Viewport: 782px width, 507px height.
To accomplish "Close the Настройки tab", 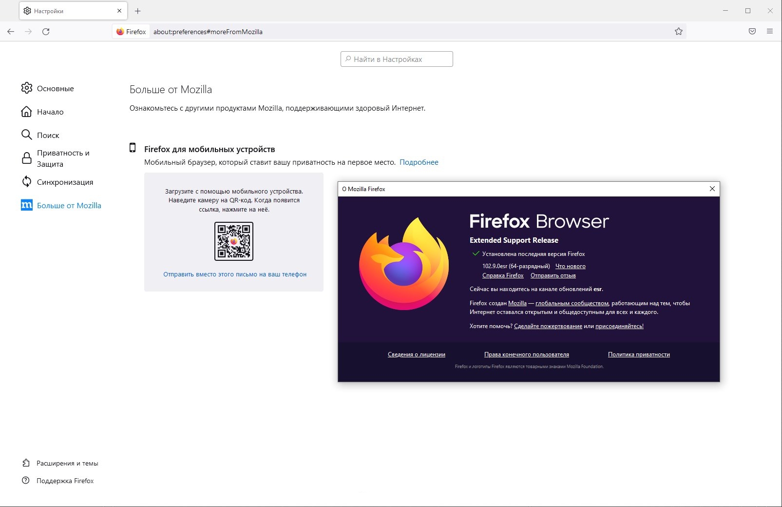I will point(119,11).
